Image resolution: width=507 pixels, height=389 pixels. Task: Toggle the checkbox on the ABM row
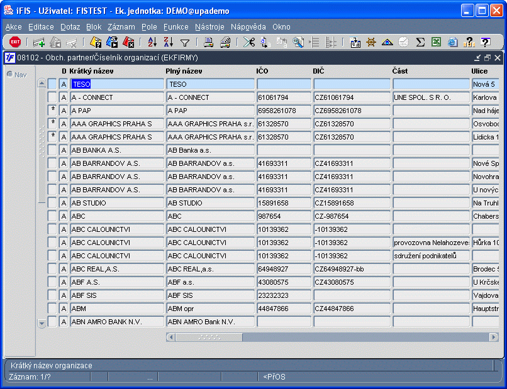click(52, 309)
